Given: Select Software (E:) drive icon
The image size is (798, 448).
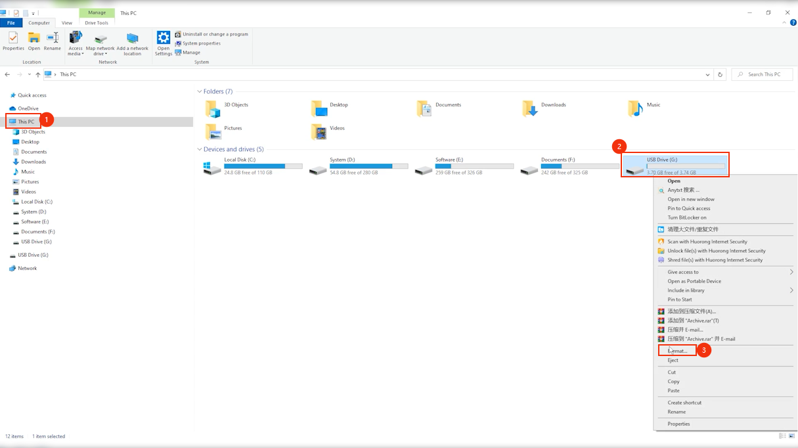Looking at the screenshot, I should coord(424,169).
